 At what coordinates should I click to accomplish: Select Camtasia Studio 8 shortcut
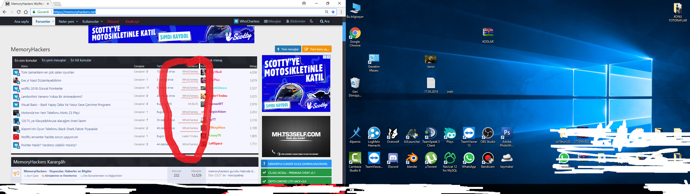[355, 162]
